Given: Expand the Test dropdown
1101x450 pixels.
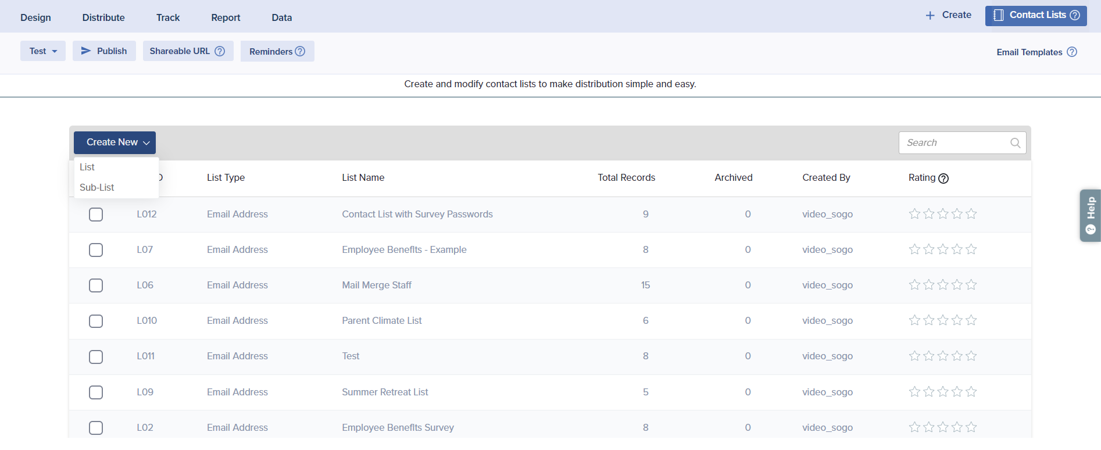Looking at the screenshot, I should 43,51.
